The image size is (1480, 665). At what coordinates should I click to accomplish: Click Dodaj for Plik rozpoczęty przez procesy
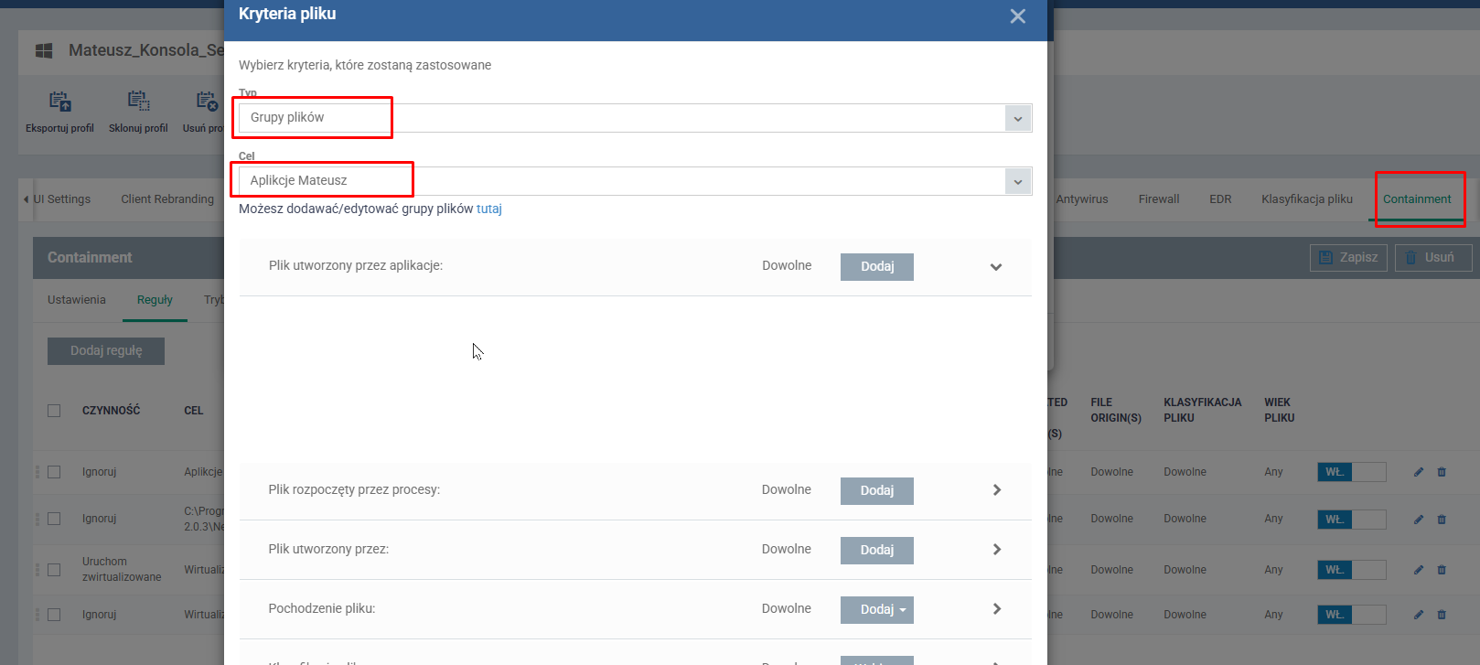(x=877, y=490)
